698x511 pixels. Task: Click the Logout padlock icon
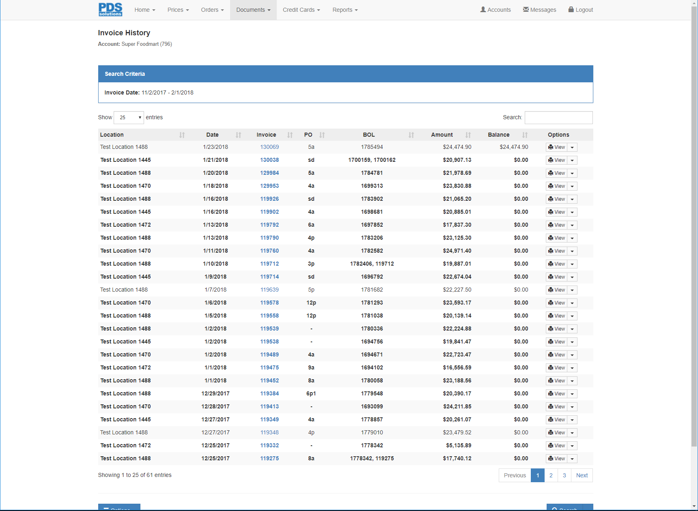tap(571, 9)
